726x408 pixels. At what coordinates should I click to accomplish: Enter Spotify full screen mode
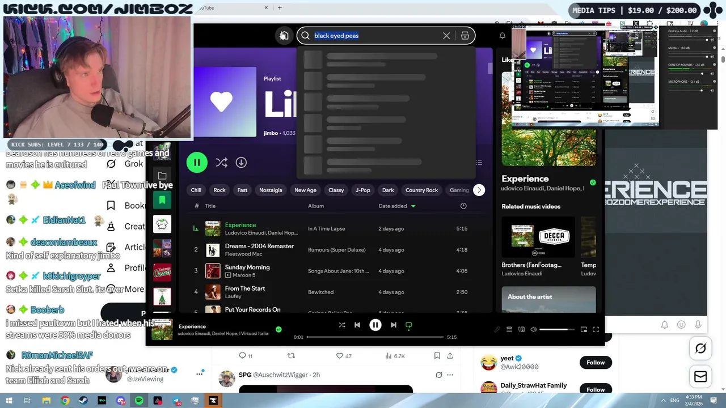click(x=596, y=329)
